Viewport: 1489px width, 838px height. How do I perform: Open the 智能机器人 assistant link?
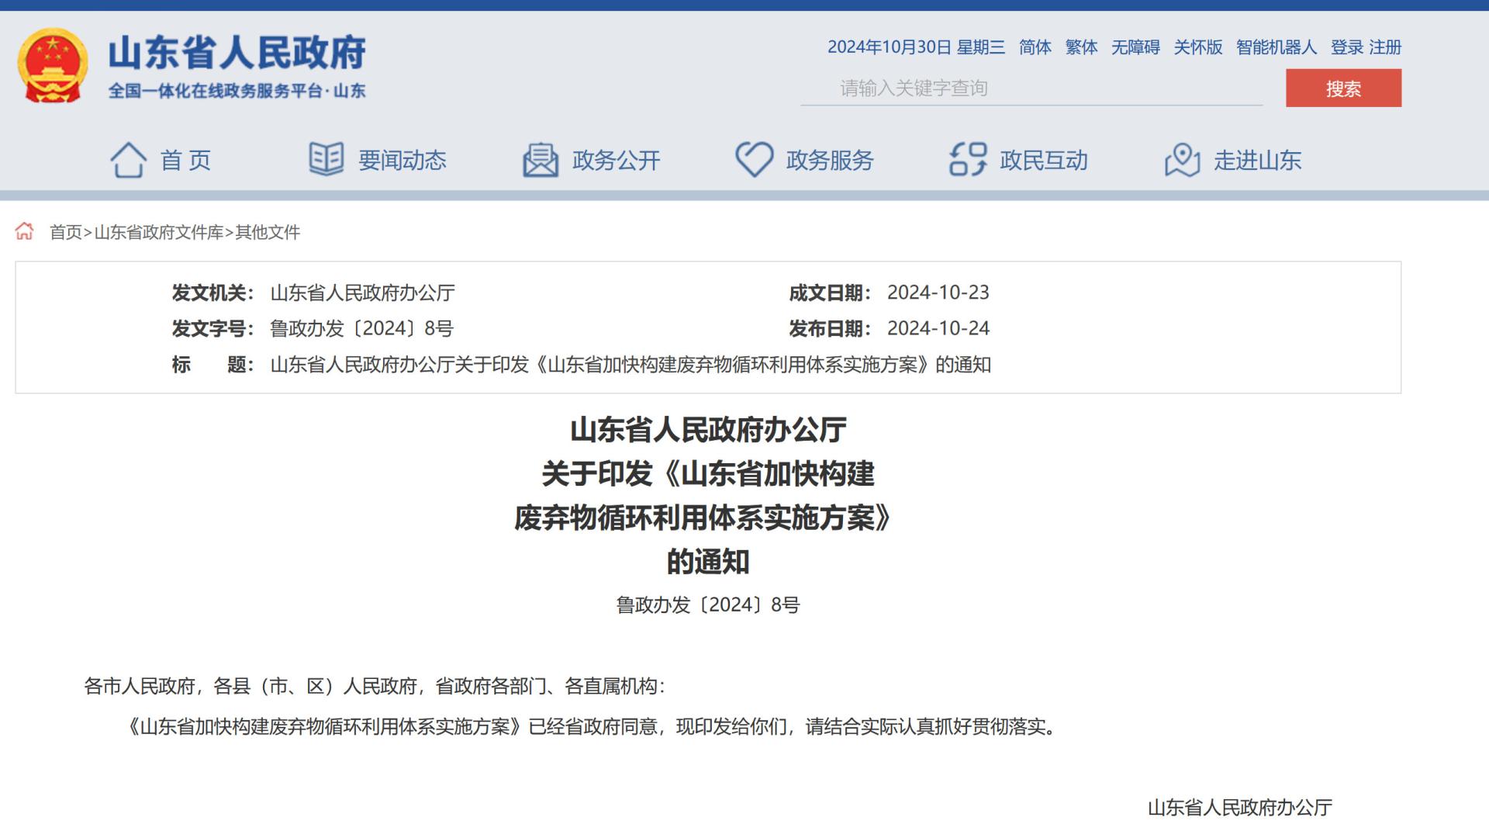pos(1276,47)
